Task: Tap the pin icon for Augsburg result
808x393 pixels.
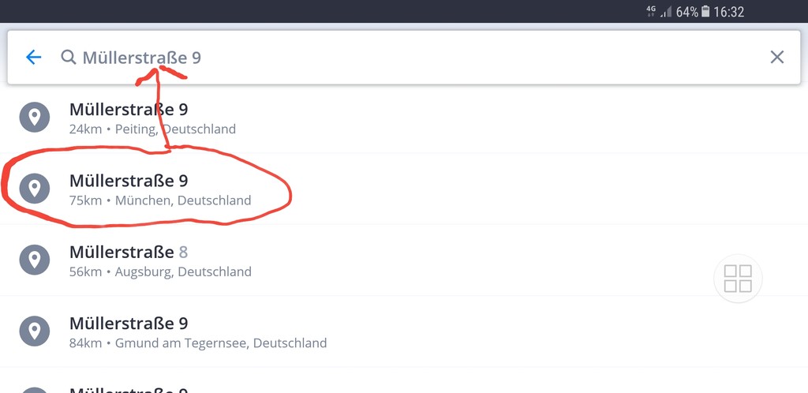Action: point(35,260)
